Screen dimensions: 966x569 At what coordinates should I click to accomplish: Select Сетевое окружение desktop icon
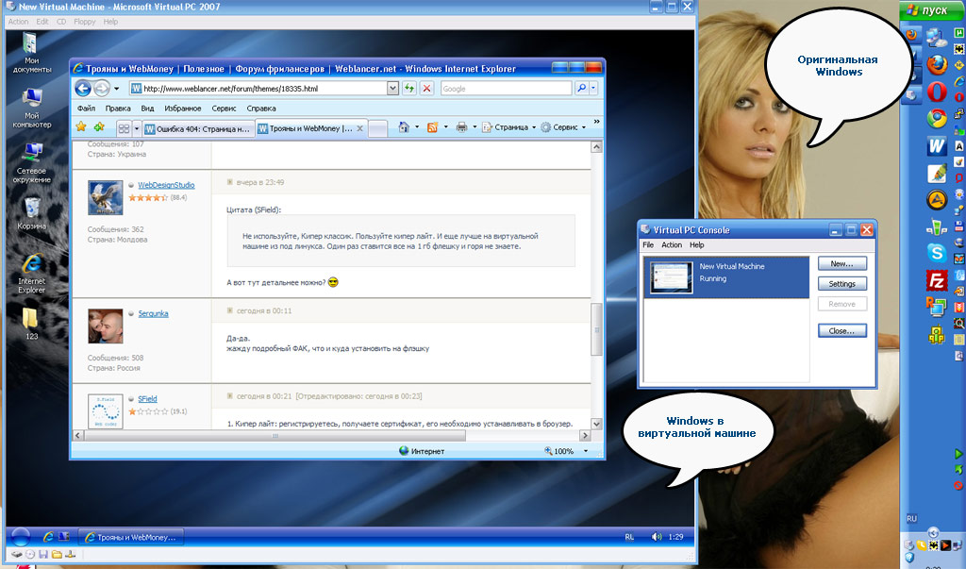pos(31,162)
